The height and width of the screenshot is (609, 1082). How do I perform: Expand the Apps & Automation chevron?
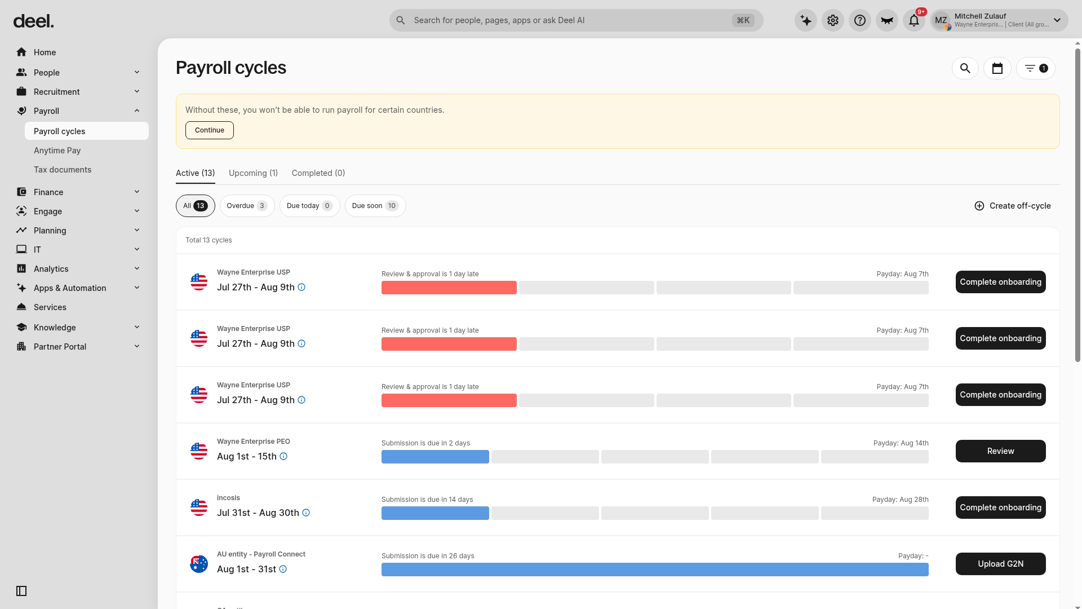(137, 288)
